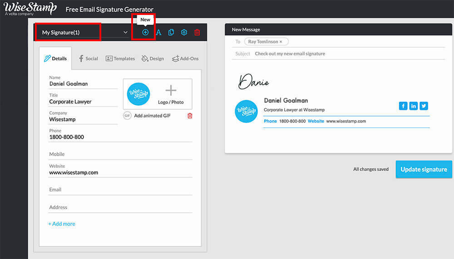Image resolution: width=454 pixels, height=259 pixels.
Task: Focus the empty Mobile field
Action: tap(120, 154)
